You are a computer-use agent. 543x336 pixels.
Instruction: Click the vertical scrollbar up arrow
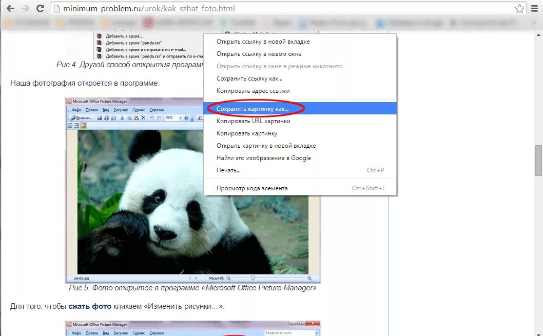538,35
